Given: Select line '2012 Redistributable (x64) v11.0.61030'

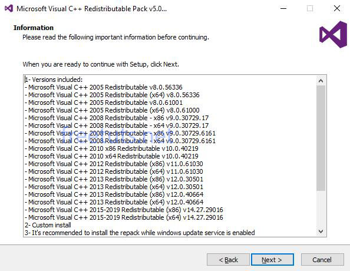Looking at the screenshot, I should point(114,171).
